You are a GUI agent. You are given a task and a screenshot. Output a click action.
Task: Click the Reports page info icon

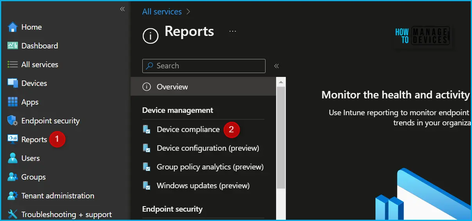tap(151, 36)
